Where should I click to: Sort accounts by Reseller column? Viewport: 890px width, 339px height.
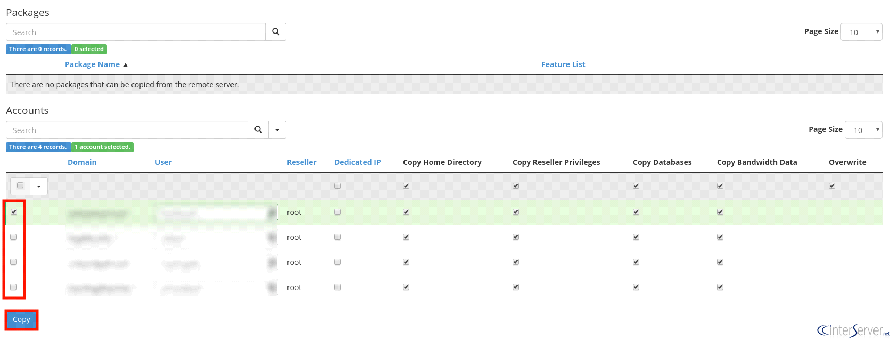click(x=302, y=162)
